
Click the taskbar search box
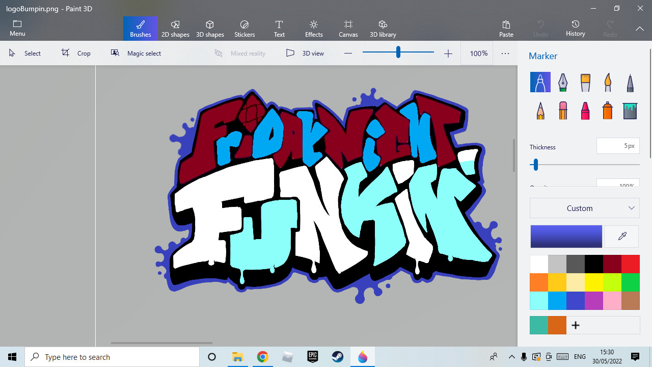pos(112,357)
